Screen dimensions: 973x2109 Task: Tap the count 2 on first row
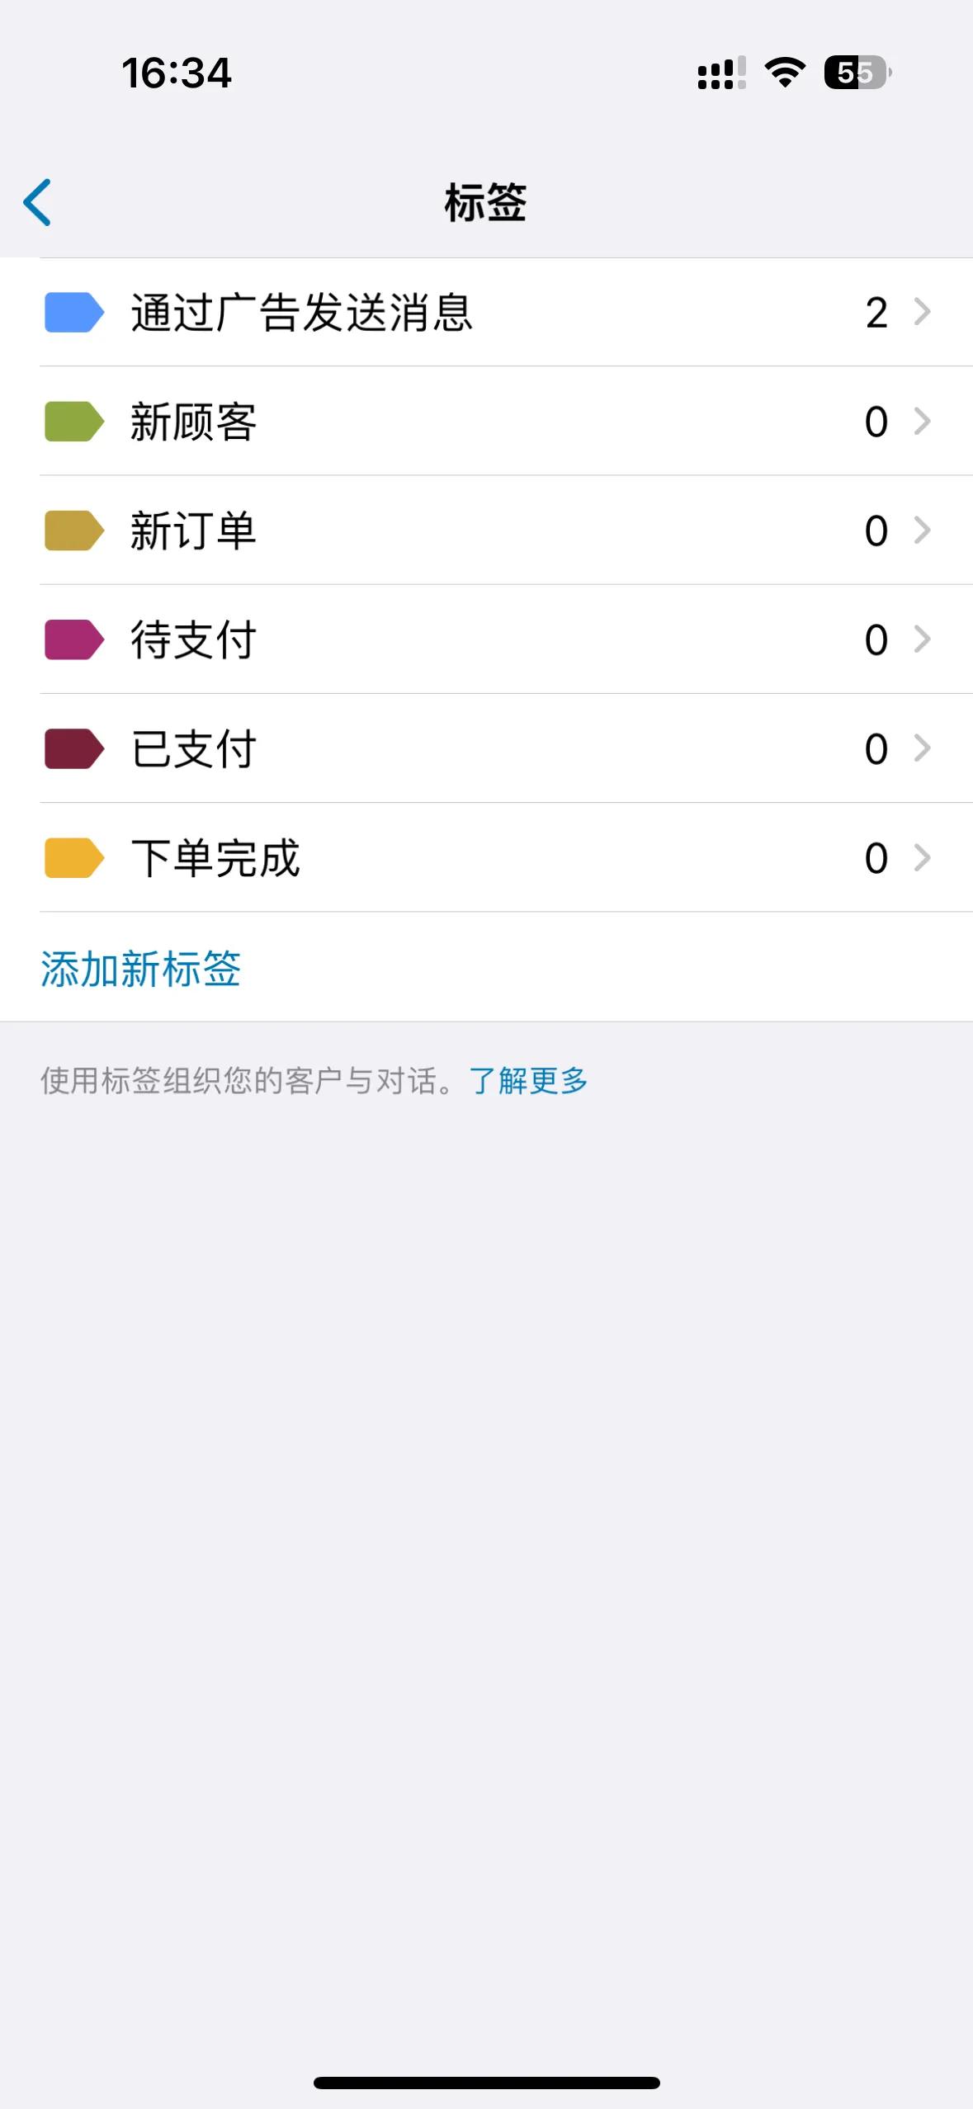point(876,313)
